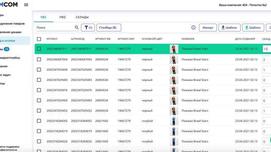Open sidebar item ending 'вление ценами'

(x=11, y=32)
